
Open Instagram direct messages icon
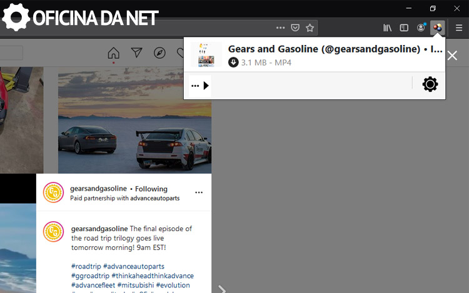(137, 53)
